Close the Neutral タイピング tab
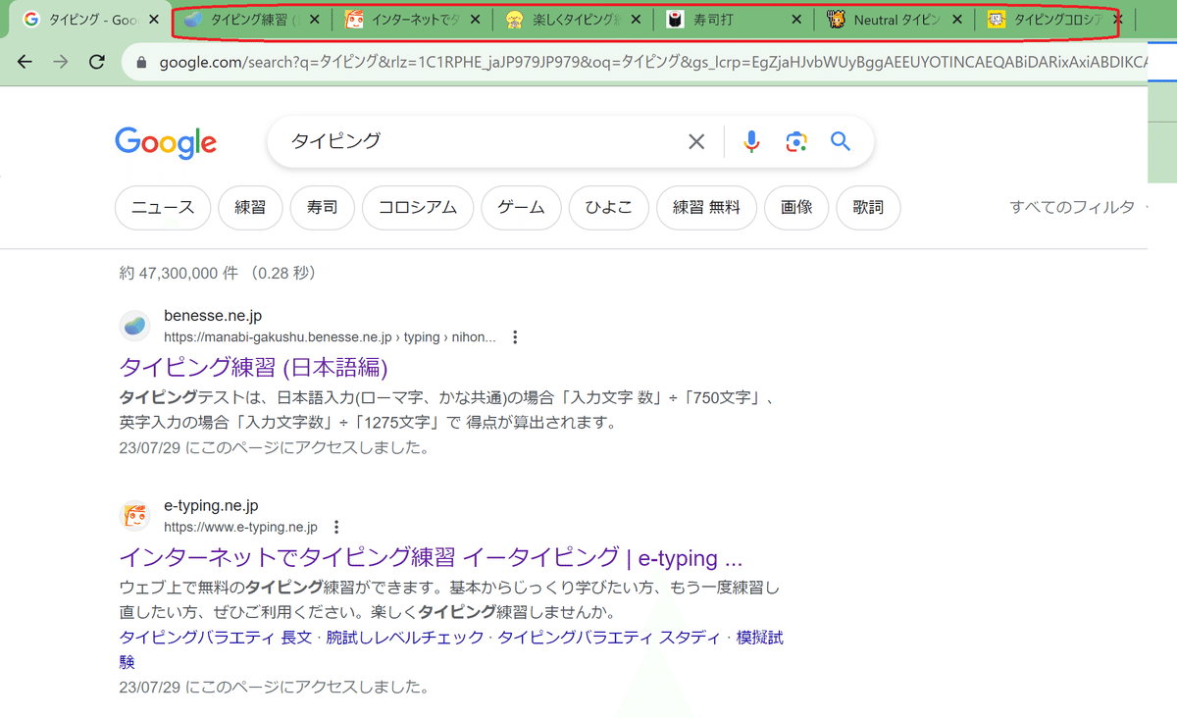1177x718 pixels. [x=957, y=20]
